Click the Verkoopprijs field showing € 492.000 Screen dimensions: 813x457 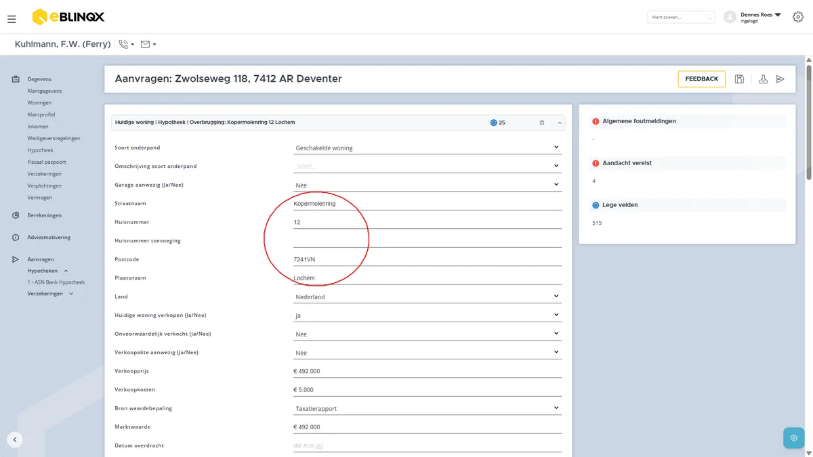coord(428,371)
